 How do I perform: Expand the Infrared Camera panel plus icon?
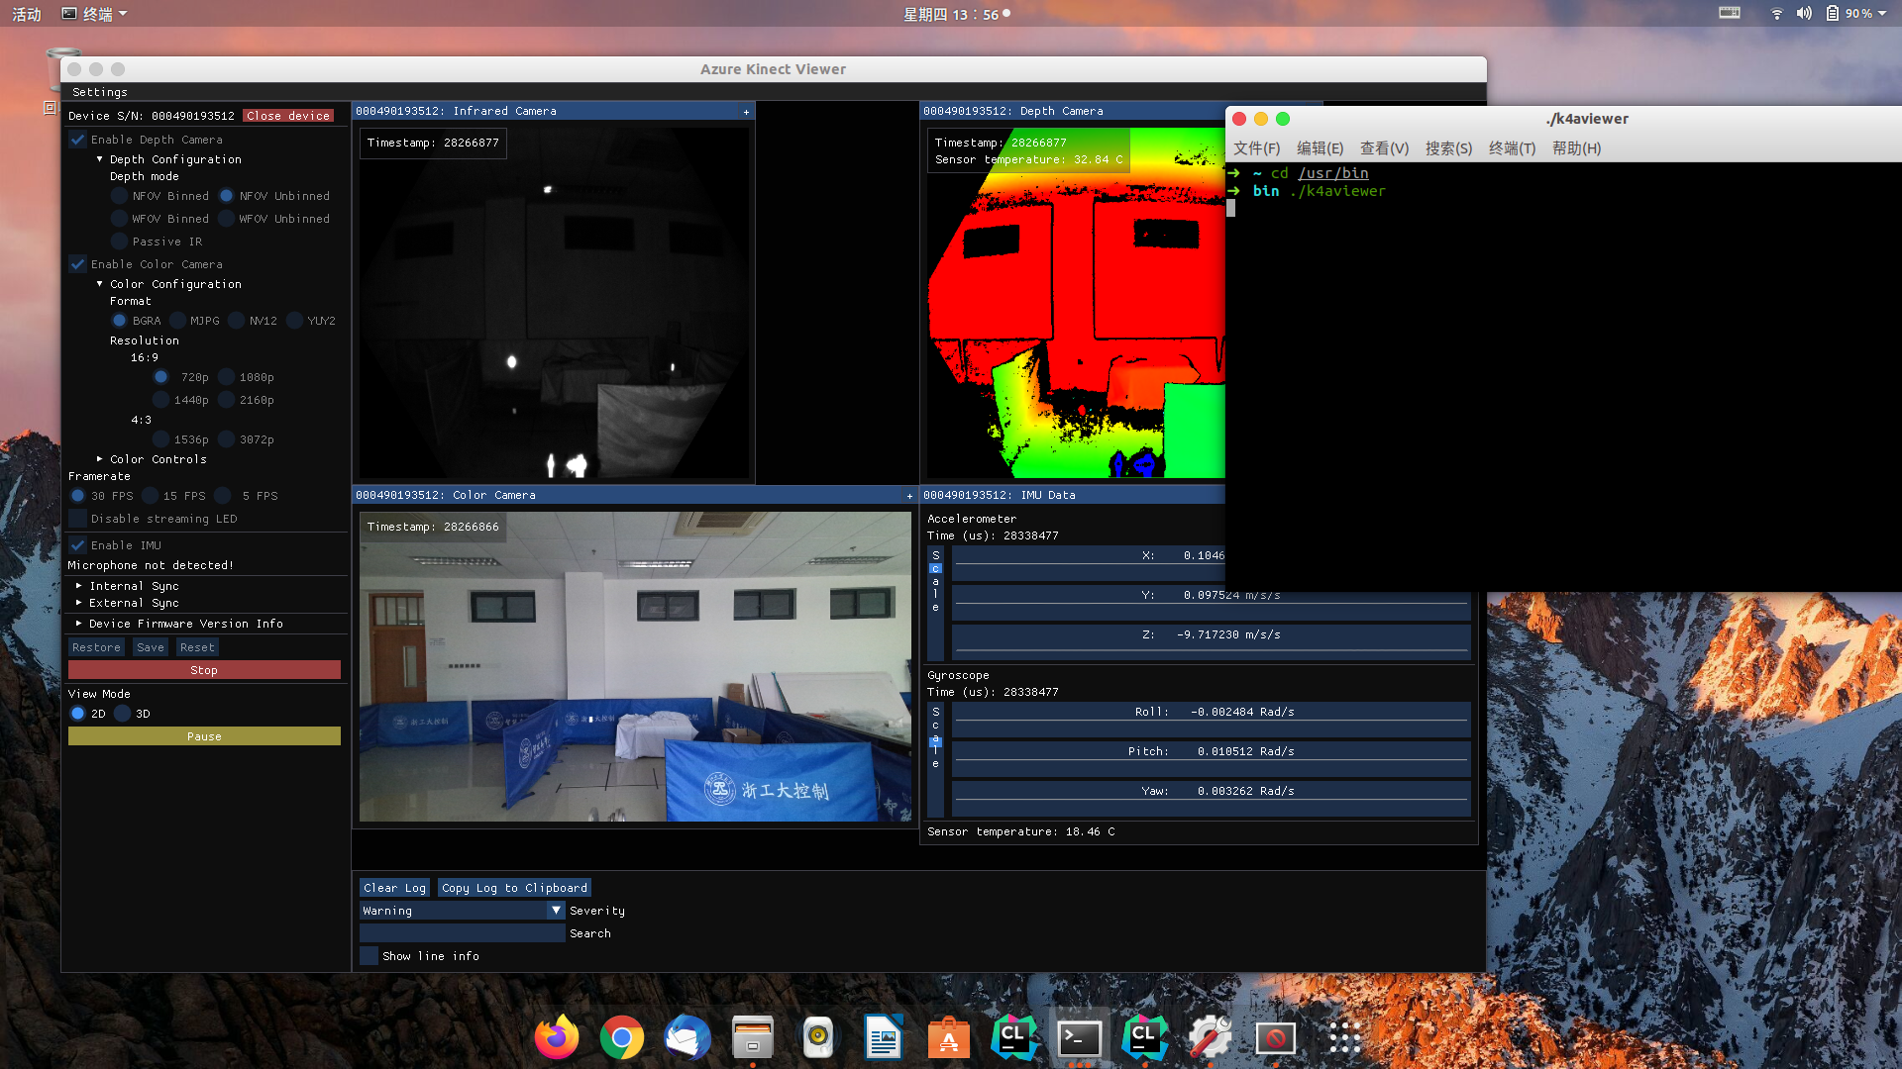point(746,111)
